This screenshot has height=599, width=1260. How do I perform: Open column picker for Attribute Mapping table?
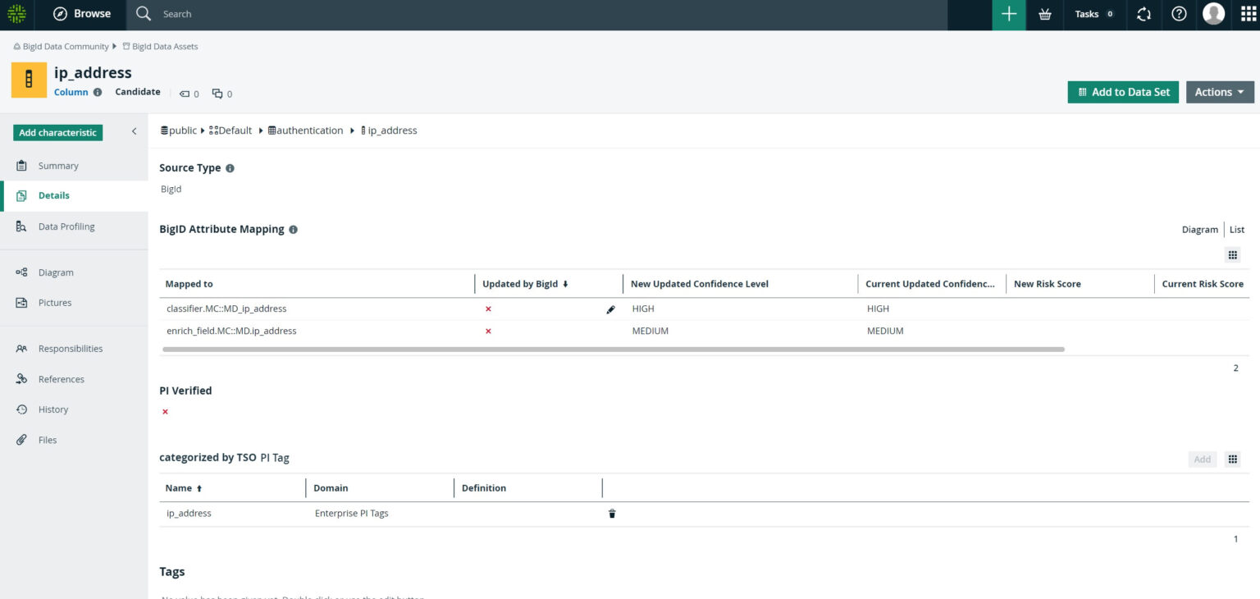pos(1232,255)
